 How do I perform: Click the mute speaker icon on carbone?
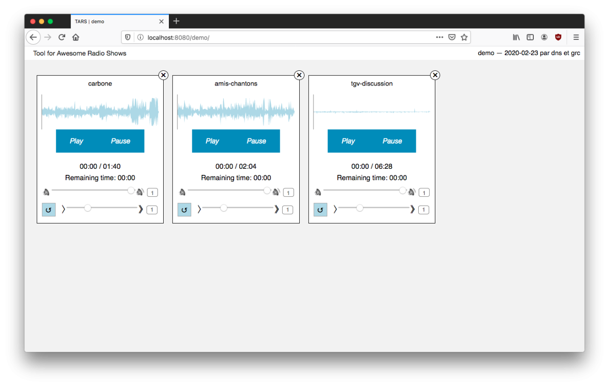coord(46,192)
